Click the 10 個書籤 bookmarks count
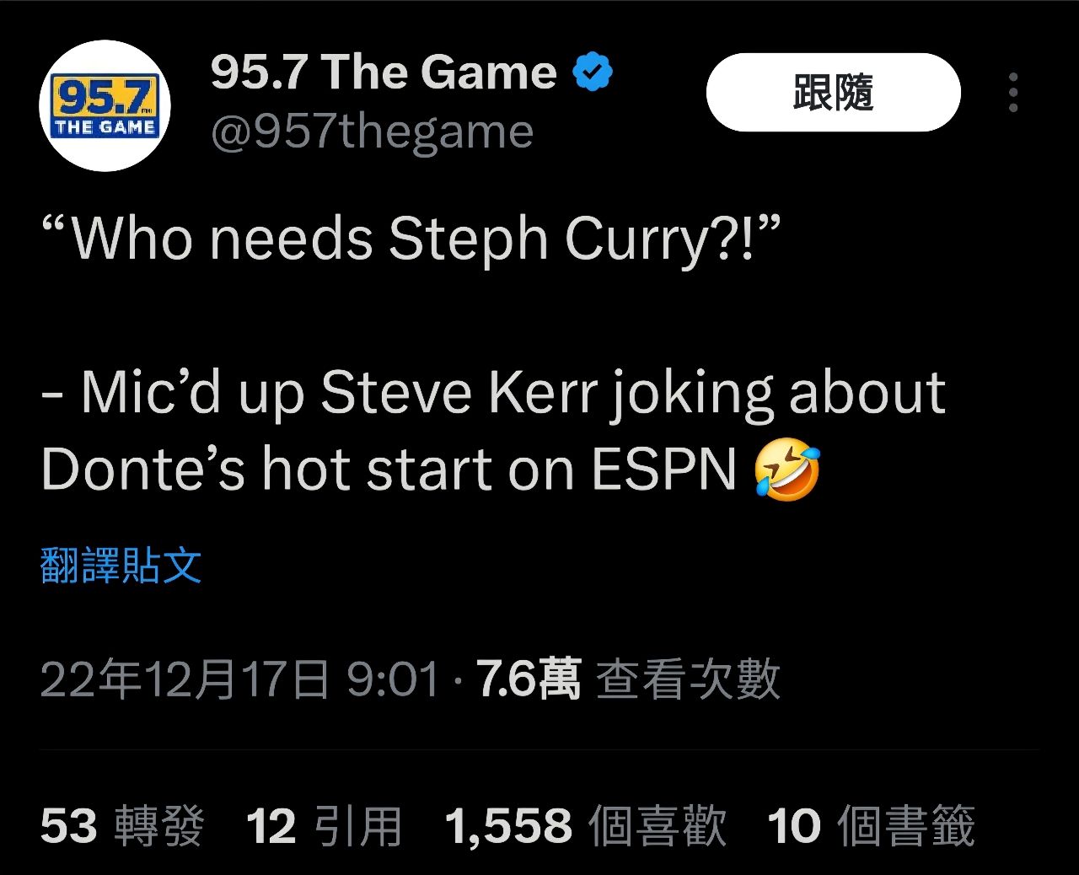Viewport: 1079px width, 875px height. pos(872,825)
